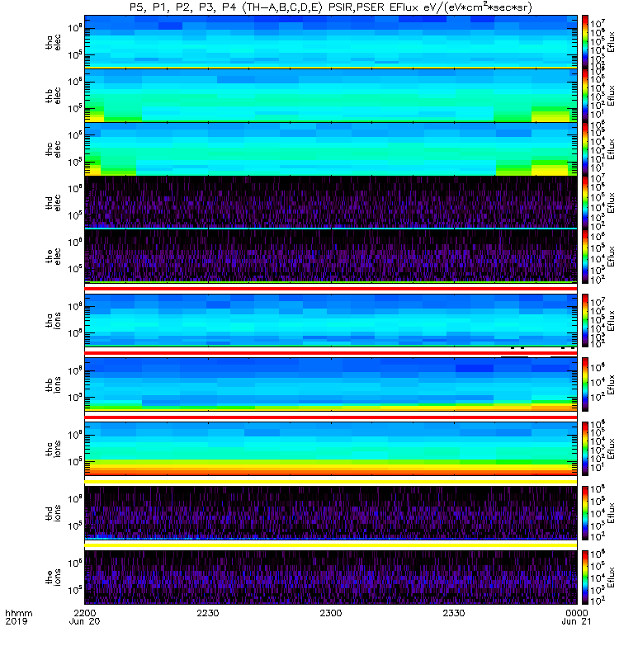Click the Eflux label of 'the ions' colorbar
The image size is (619, 660).
pos(611,577)
